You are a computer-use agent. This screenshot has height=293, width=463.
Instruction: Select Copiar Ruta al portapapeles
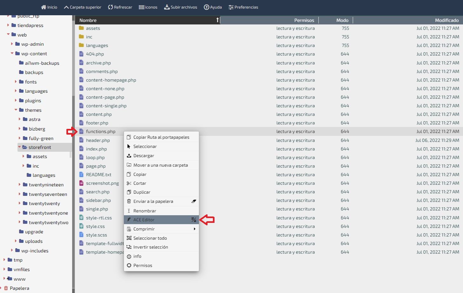point(161,137)
